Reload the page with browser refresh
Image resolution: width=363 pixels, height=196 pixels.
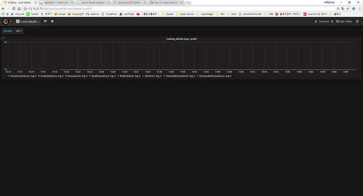coord(14,9)
